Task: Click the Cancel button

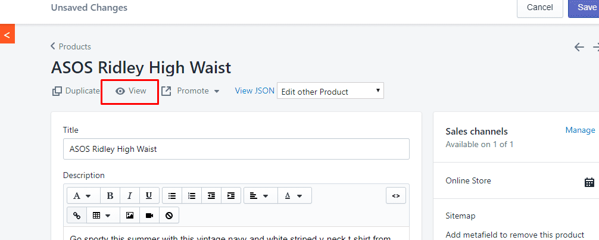Action: (540, 8)
